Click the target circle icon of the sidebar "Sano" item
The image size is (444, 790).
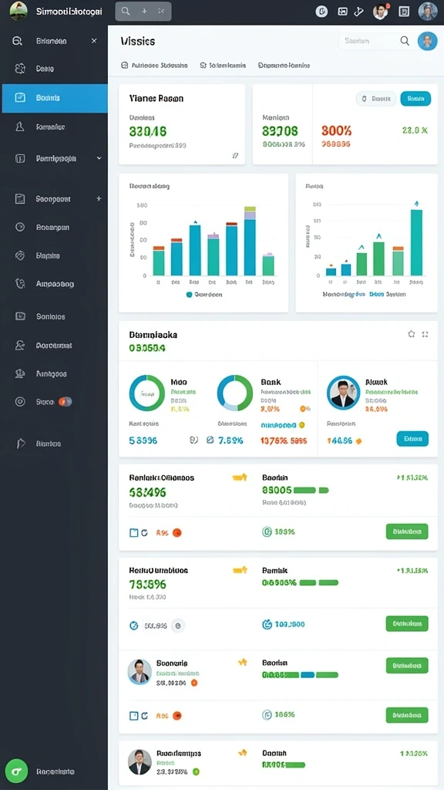coord(20,401)
